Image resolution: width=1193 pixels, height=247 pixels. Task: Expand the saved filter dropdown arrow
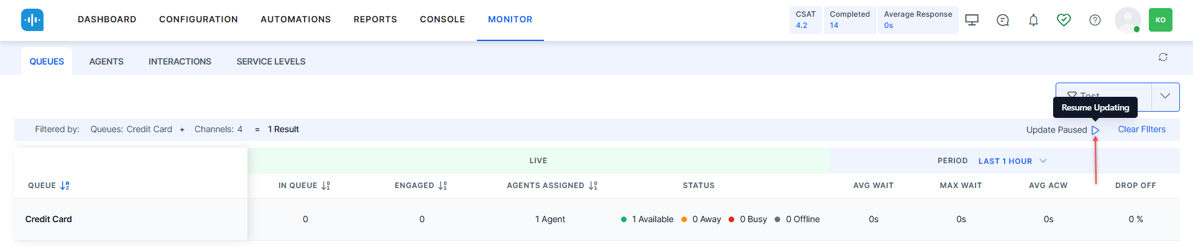tap(1165, 96)
